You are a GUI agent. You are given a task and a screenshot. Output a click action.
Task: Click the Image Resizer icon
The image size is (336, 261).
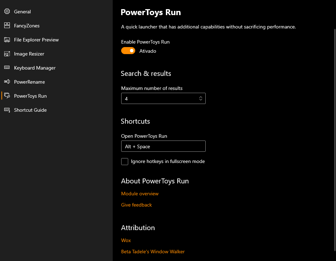click(x=7, y=54)
